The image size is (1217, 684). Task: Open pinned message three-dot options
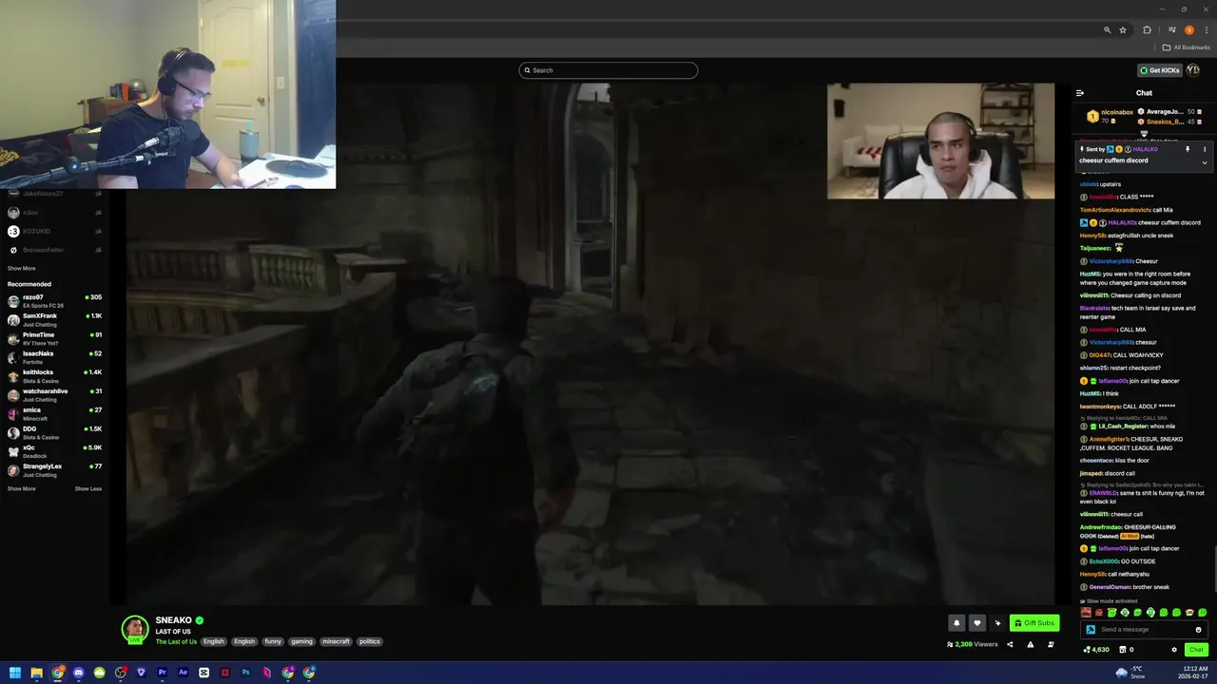click(1204, 149)
